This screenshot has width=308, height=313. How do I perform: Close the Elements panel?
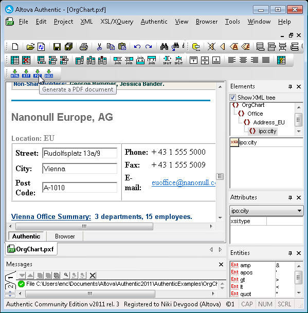(x=299, y=87)
